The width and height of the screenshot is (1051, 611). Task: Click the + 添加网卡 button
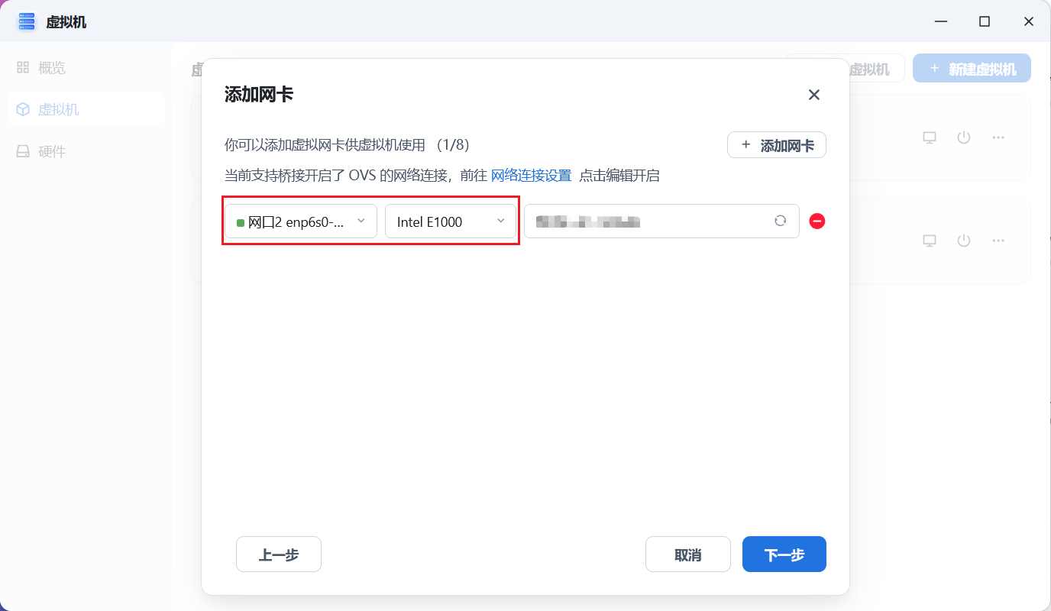pos(777,145)
